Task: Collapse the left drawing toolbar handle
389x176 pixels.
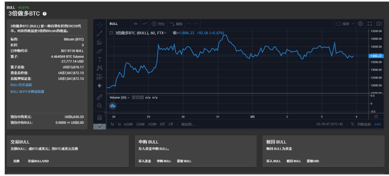Action: pyautogui.click(x=105, y=112)
